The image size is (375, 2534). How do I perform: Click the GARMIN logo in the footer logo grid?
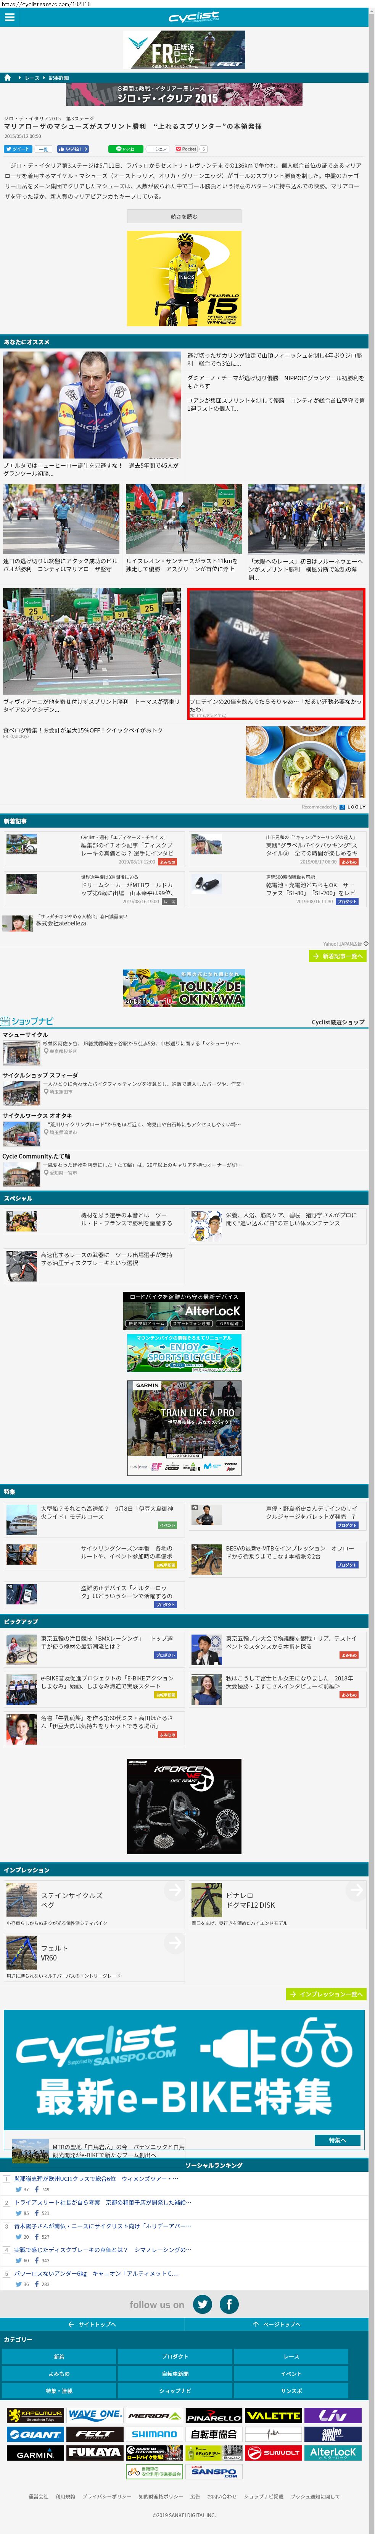tap(35, 2453)
